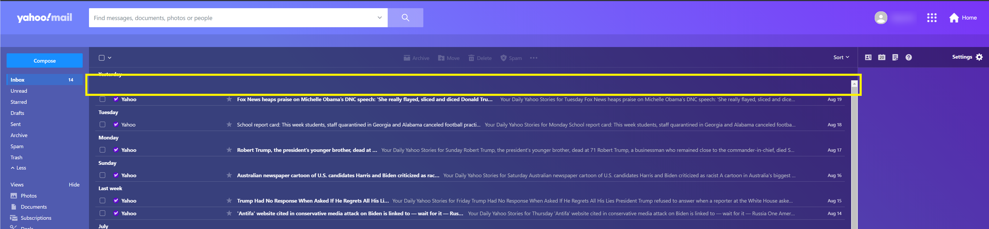Expand the search options chevron

(x=379, y=18)
